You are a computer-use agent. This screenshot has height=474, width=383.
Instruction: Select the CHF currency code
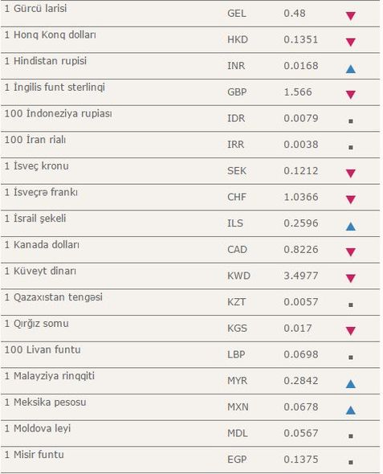tap(237, 197)
